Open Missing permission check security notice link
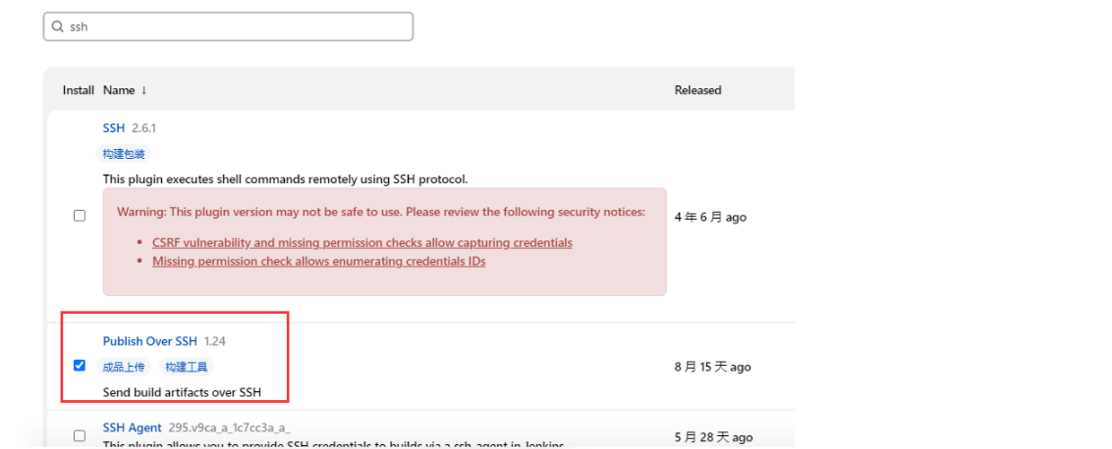This screenshot has width=1112, height=449. click(318, 261)
